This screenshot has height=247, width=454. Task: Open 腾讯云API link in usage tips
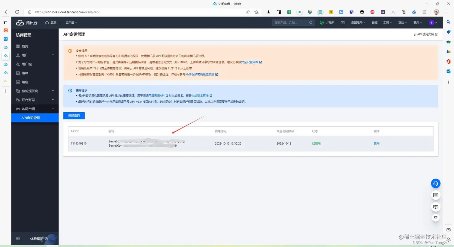159,96
